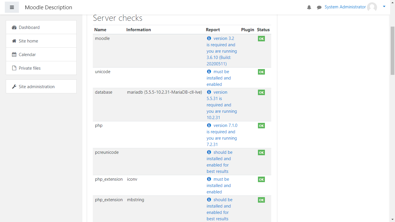Viewport: 395px width, 222px height.
Task: Expand the user menu dropdown arrow
Action: pyautogui.click(x=384, y=6)
